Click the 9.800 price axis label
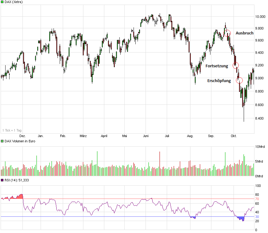Image resolution: width=268 pixels, height=233 pixels. click(x=259, y=28)
